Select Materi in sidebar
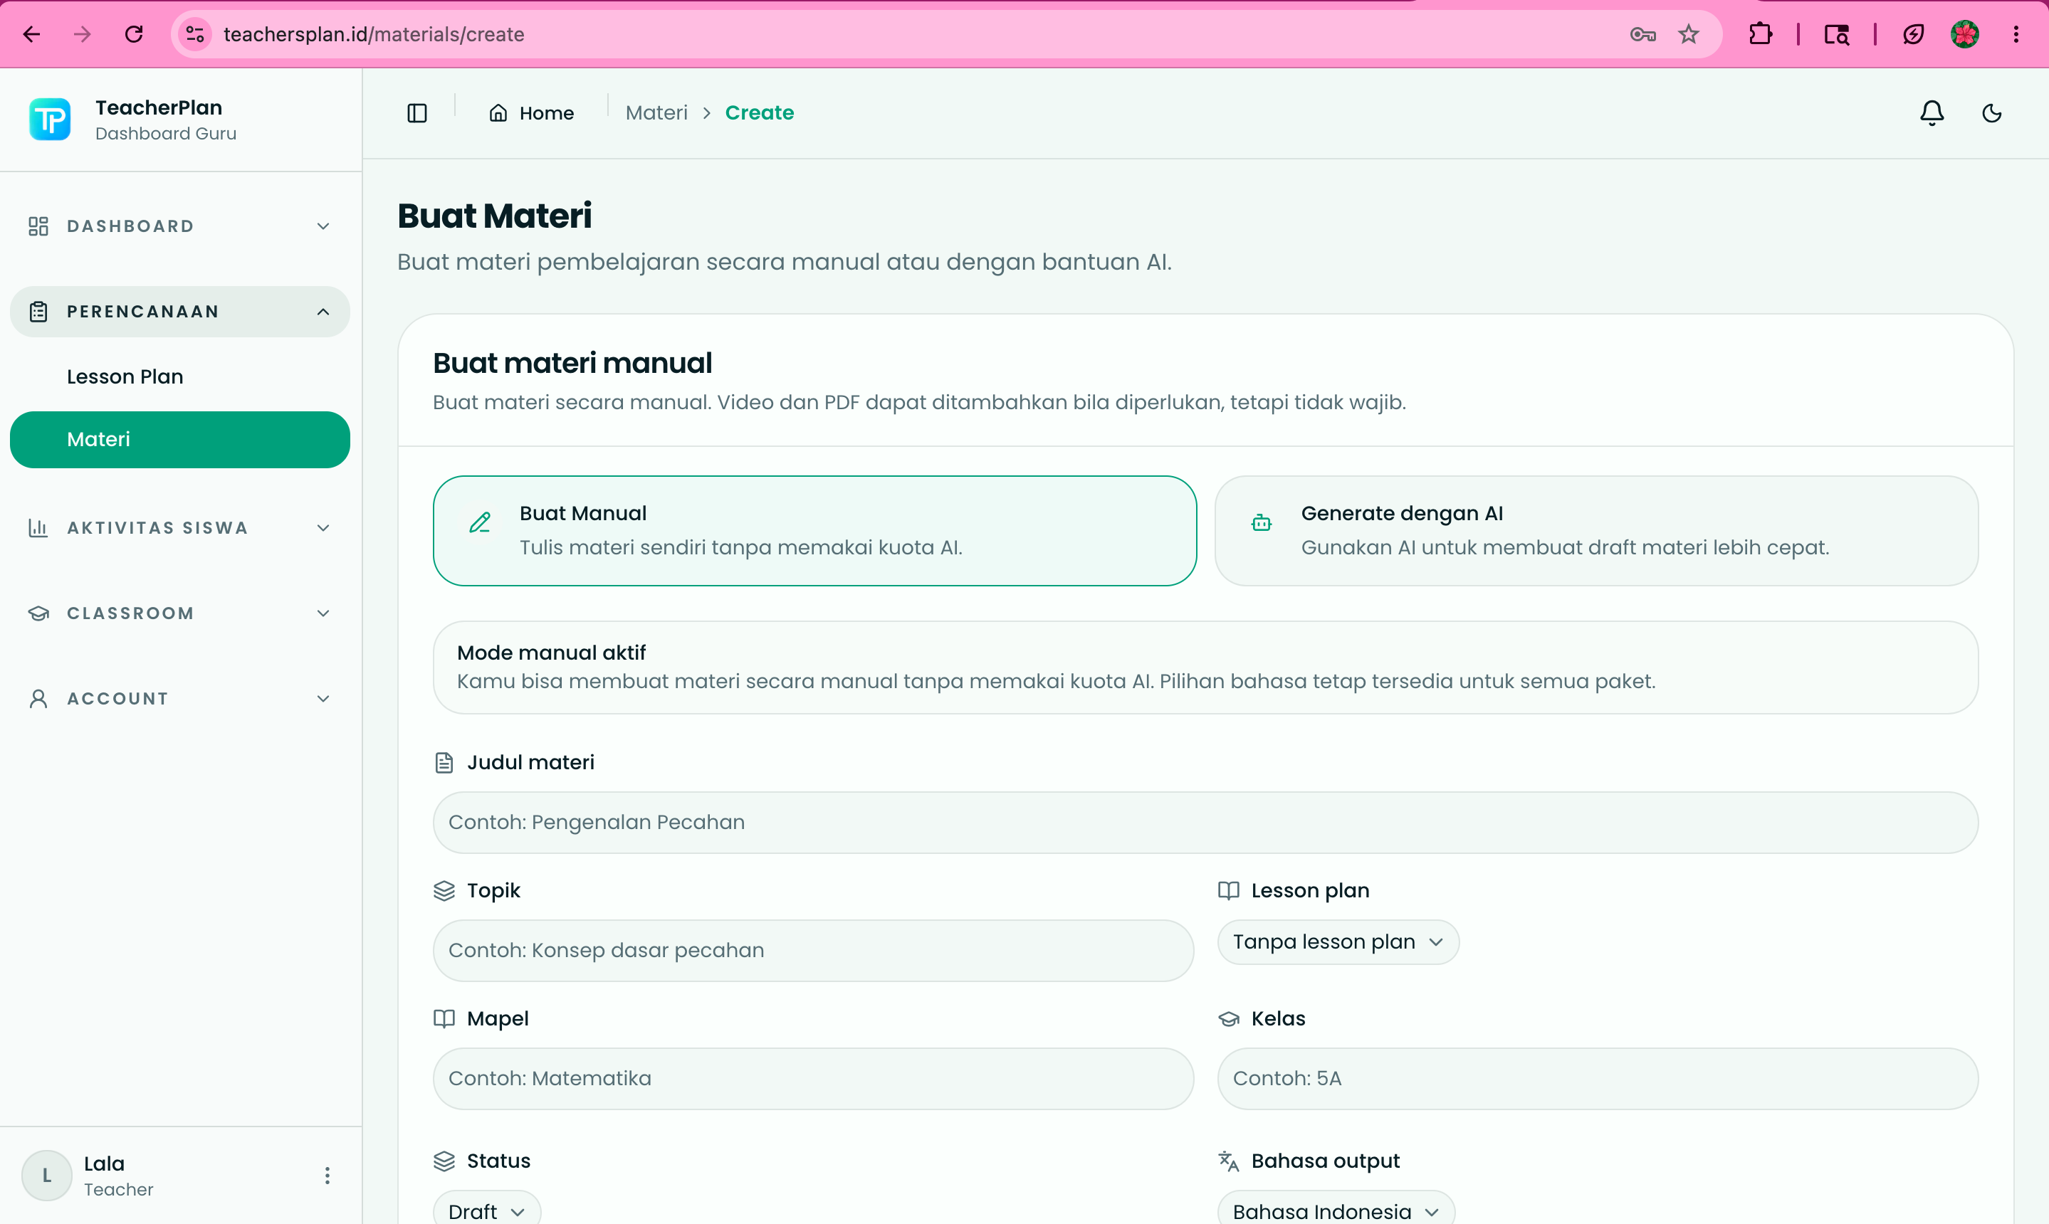The image size is (2049, 1224). [180, 440]
